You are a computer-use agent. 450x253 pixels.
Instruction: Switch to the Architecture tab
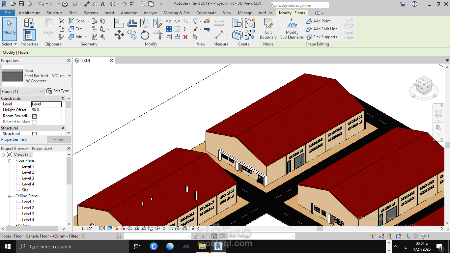(x=29, y=13)
